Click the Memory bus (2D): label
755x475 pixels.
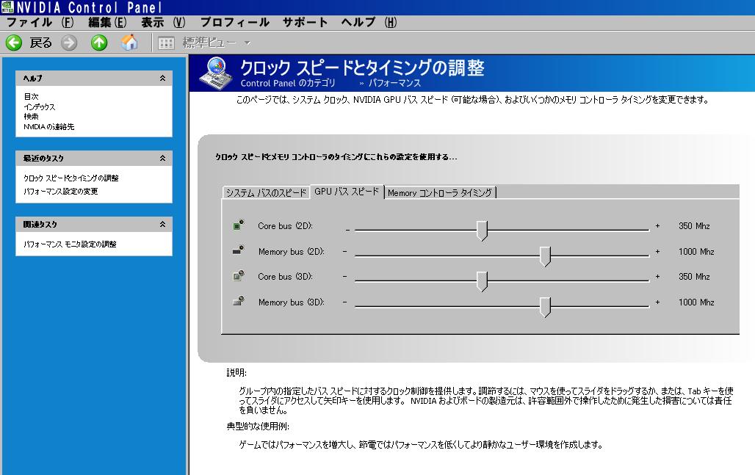click(292, 251)
